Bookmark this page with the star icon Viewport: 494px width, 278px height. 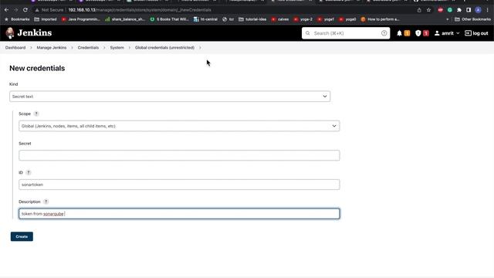(428, 10)
